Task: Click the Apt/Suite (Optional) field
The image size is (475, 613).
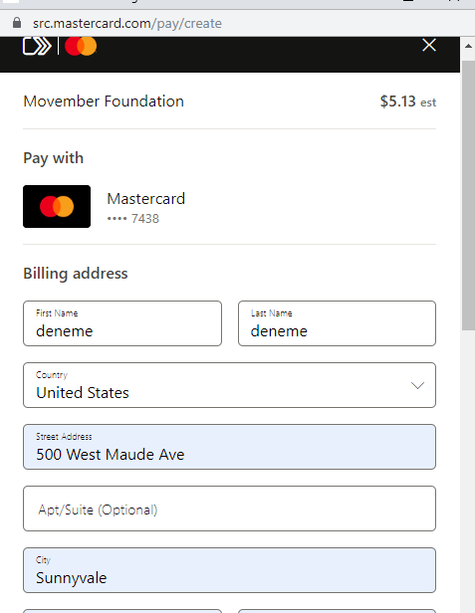Action: tap(229, 509)
